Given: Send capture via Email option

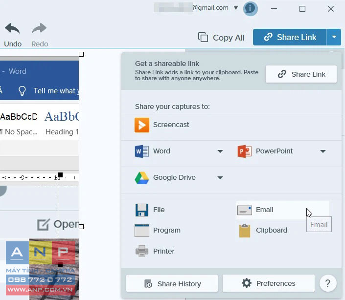Looking at the screenshot, I should [x=282, y=210].
